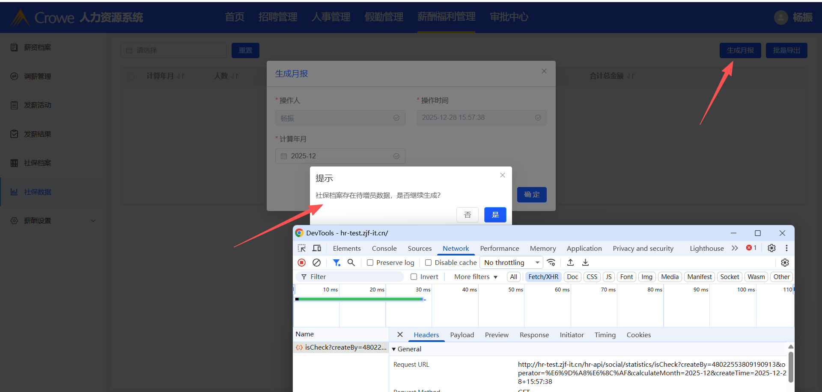
Task: Click the import HAR upload icon
Action: 570,262
